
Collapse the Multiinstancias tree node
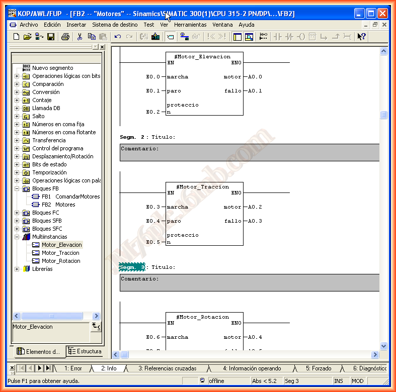point(17,237)
